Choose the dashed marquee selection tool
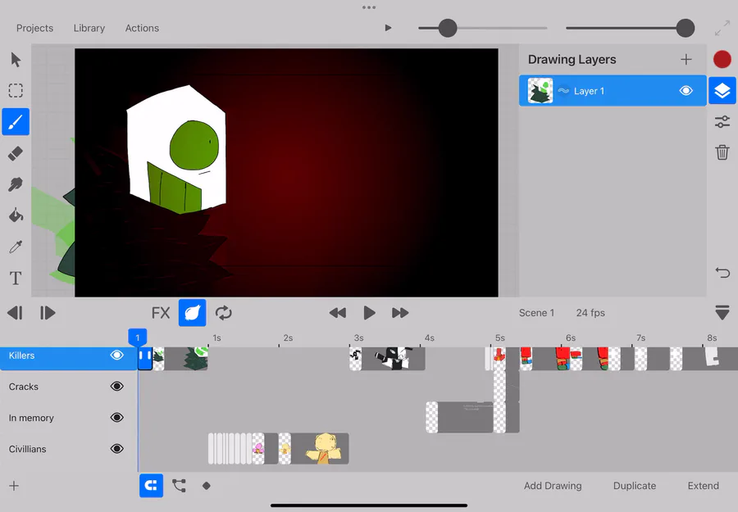 coord(16,90)
